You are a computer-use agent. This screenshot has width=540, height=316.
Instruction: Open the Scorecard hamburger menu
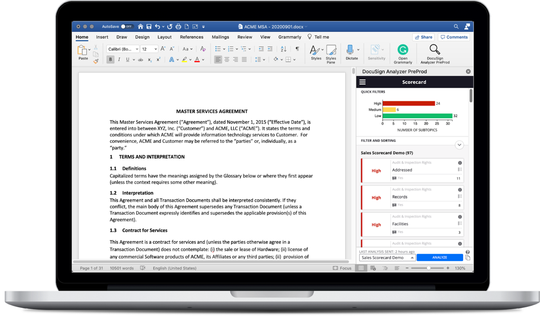[362, 82]
